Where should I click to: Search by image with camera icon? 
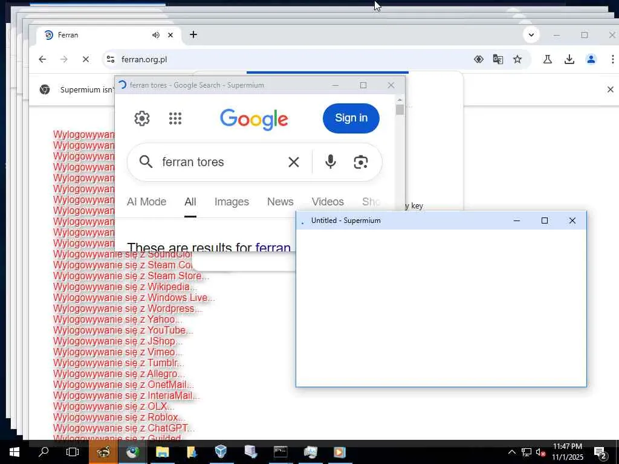360,162
